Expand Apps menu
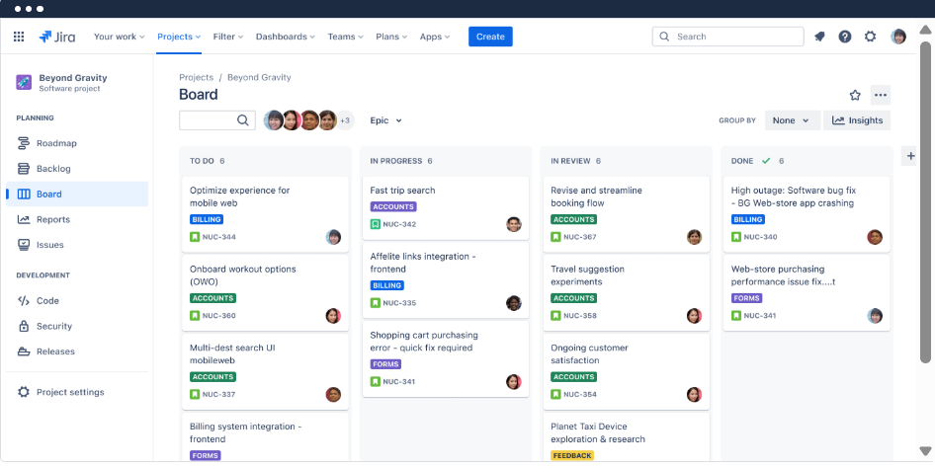 point(435,37)
